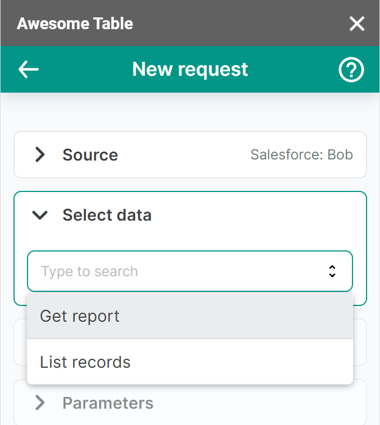Screen dimensions: 380x425
Task: Open help via question mark icon
Action: click(351, 70)
